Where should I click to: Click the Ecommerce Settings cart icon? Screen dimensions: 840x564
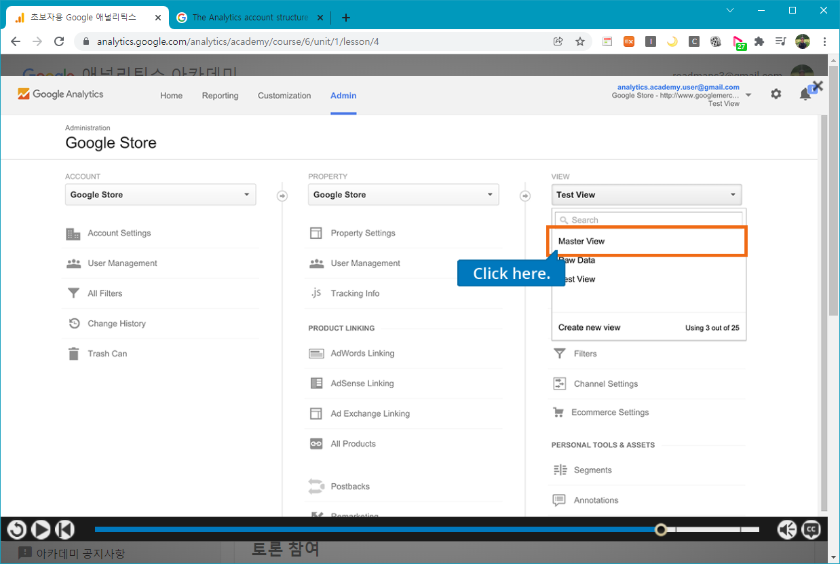558,412
